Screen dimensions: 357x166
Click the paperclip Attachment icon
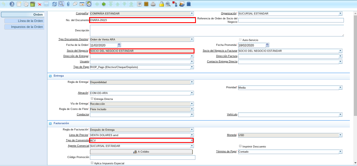pyautogui.click(x=68, y=4)
